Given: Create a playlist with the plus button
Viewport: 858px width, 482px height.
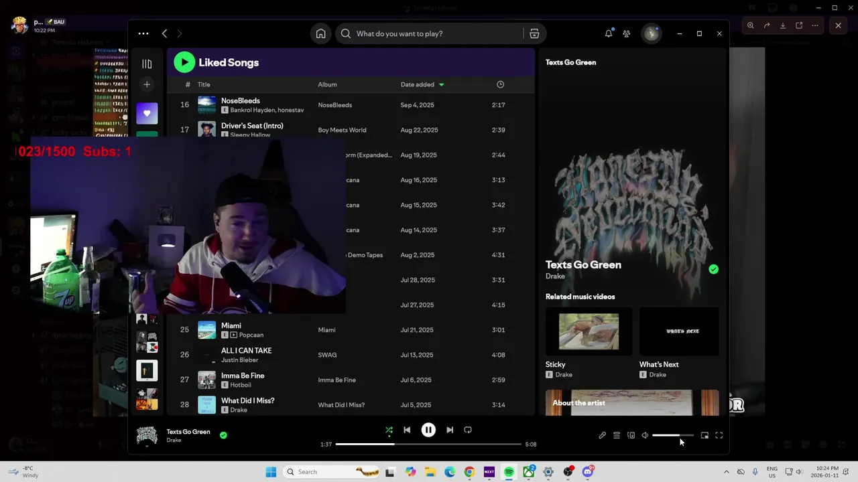Looking at the screenshot, I should click(x=147, y=84).
